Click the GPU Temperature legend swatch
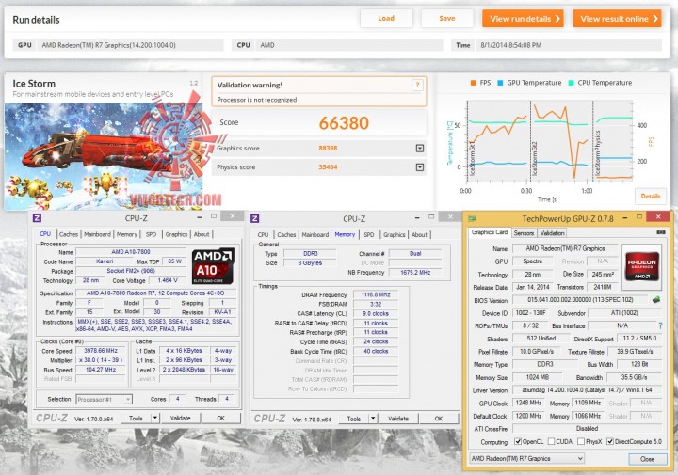This screenshot has height=475, width=678. (500, 83)
